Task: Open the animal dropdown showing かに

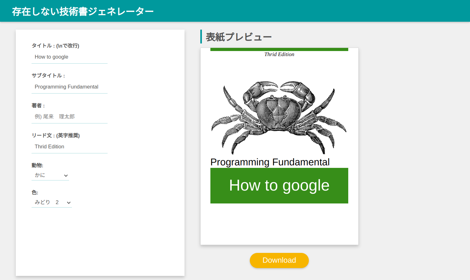Action: (50, 175)
